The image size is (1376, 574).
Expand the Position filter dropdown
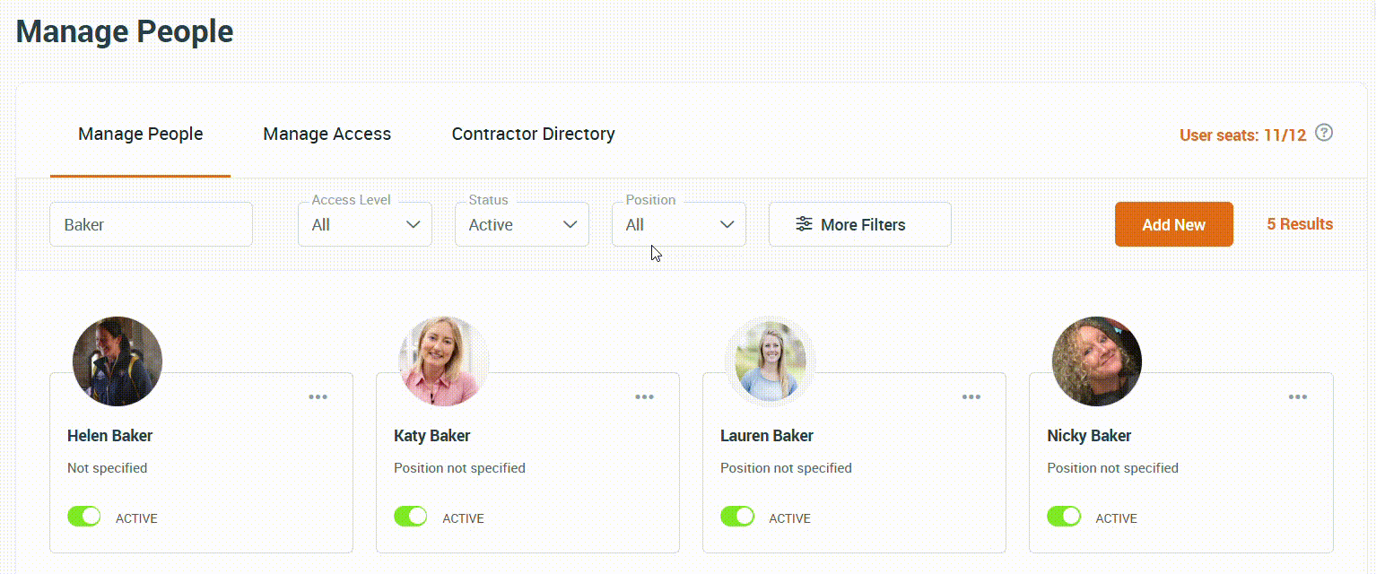(x=679, y=225)
